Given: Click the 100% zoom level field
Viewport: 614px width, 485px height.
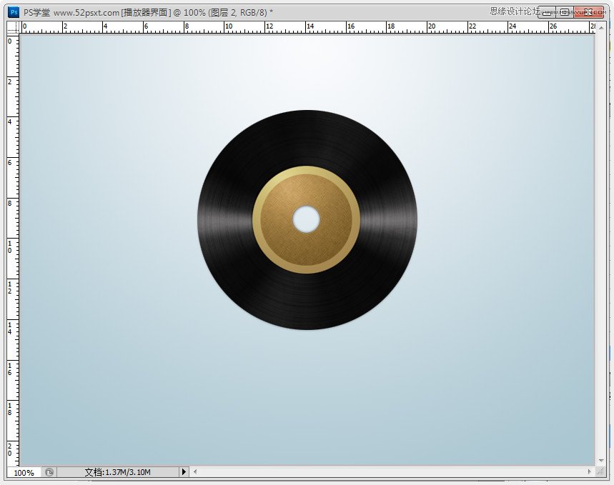Looking at the screenshot, I should pos(24,472).
